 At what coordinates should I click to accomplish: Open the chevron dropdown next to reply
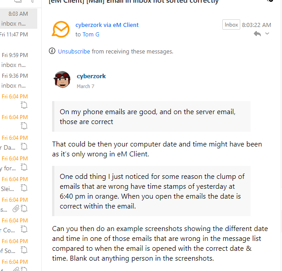click(x=267, y=34)
